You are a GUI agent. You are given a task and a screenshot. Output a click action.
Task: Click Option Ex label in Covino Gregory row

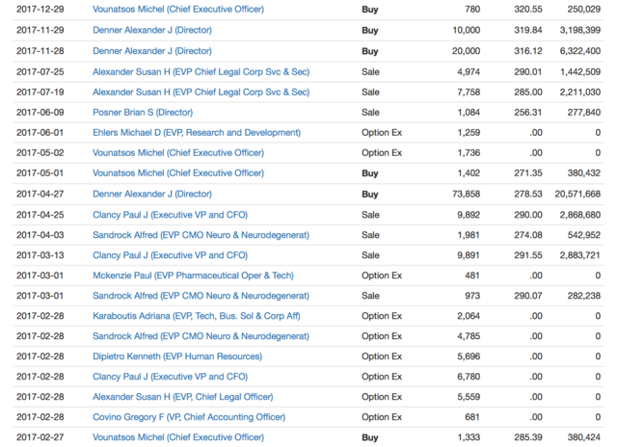[382, 417]
